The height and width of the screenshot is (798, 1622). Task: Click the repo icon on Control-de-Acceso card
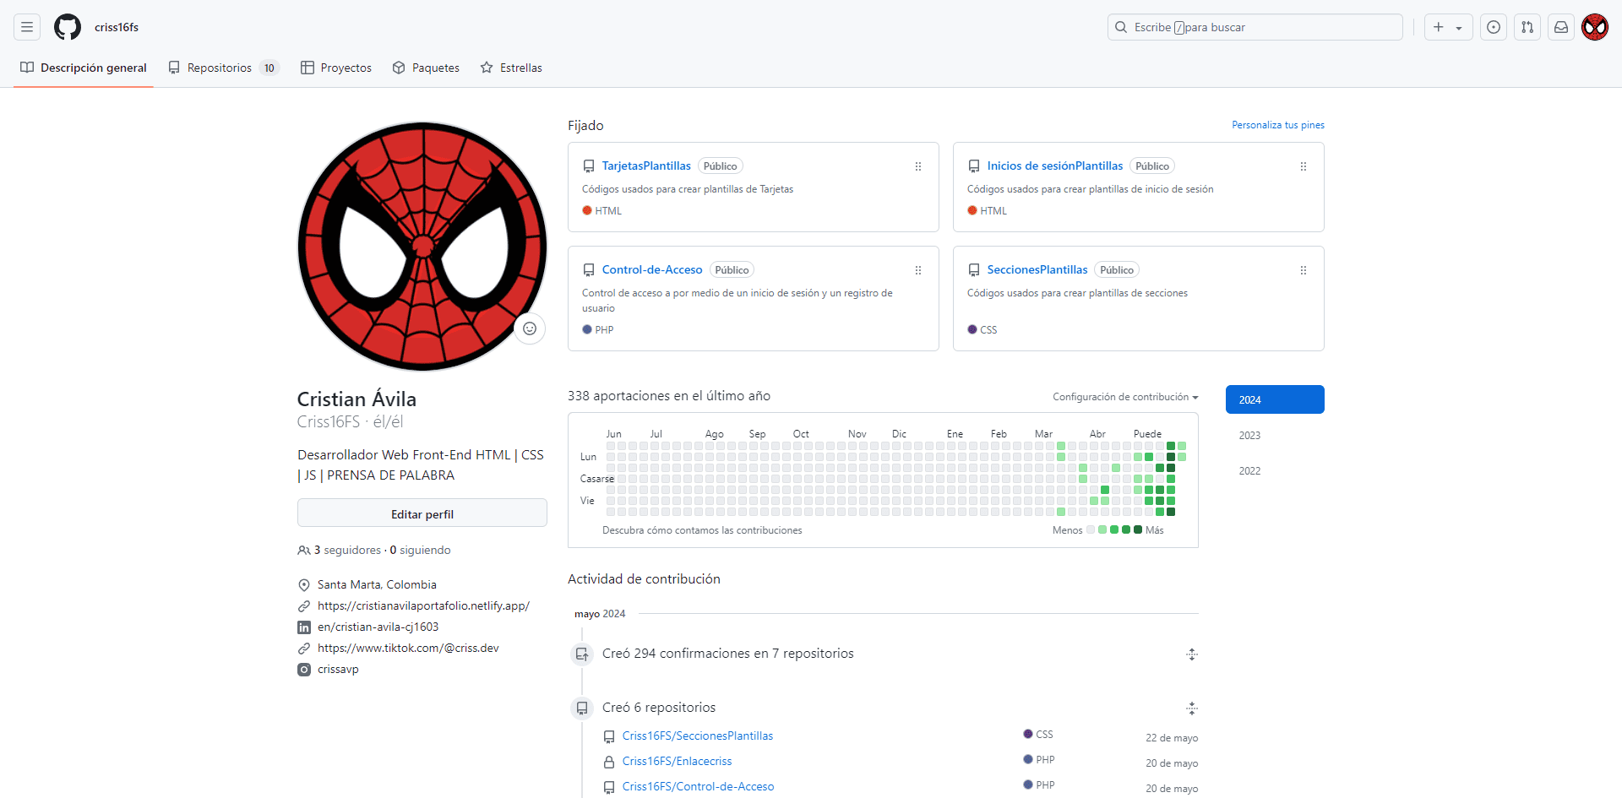point(589,270)
